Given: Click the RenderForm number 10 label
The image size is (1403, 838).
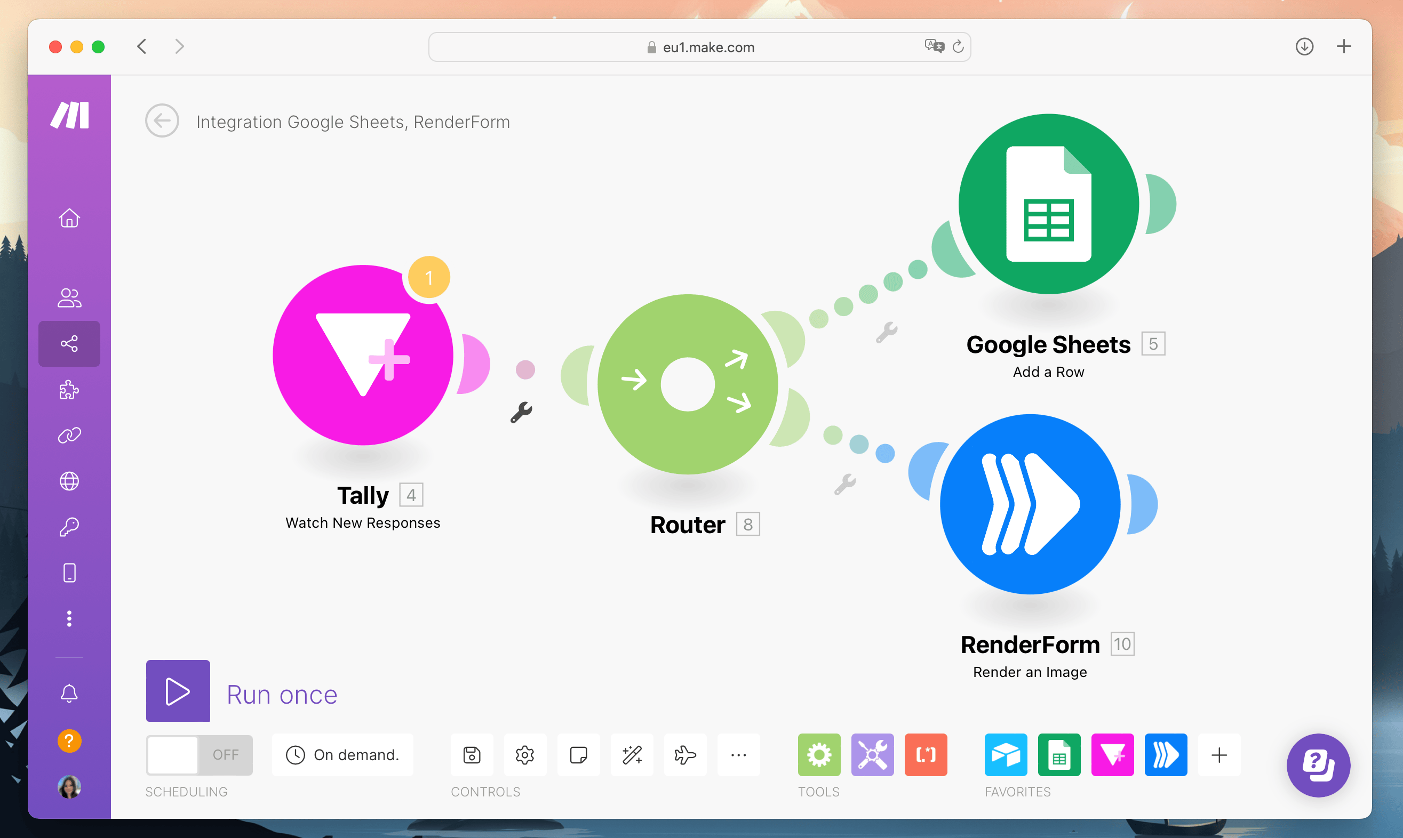Looking at the screenshot, I should point(1122,644).
